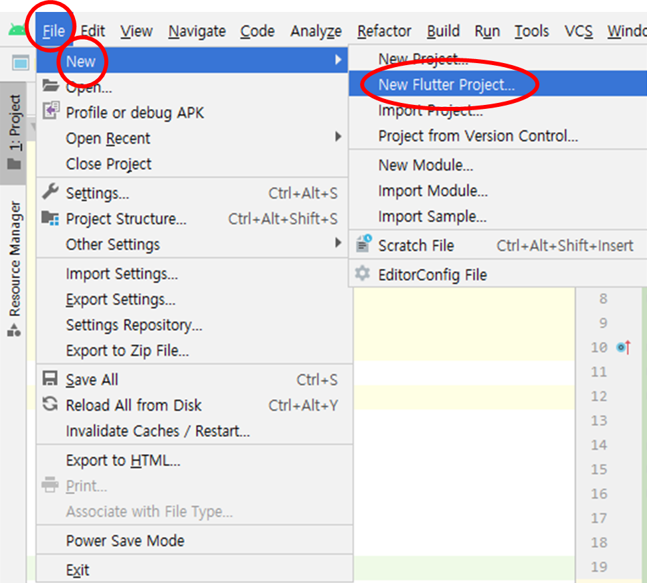
Task: Open the View menu
Action: tap(137, 31)
